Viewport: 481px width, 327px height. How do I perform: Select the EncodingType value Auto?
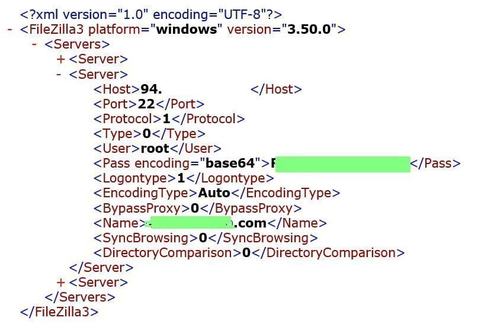pyautogui.click(x=214, y=193)
